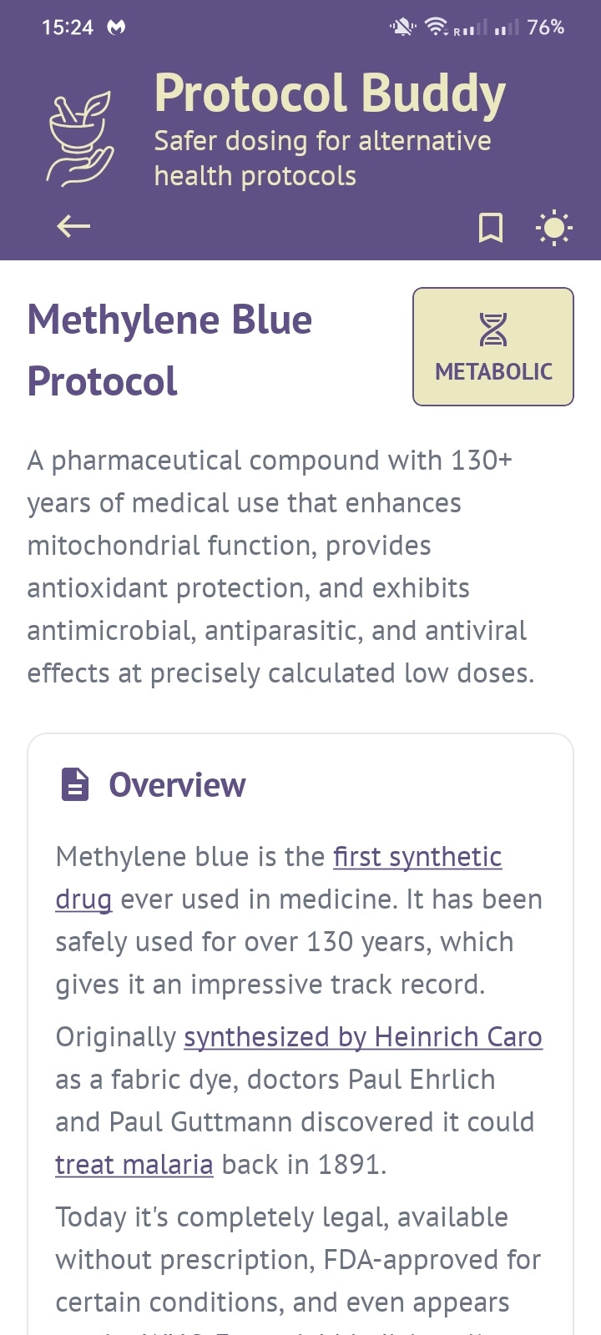Tap the M notification icon next to the clock

114,26
